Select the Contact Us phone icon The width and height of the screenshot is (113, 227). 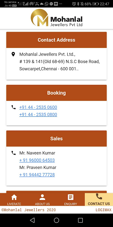click(x=99, y=196)
